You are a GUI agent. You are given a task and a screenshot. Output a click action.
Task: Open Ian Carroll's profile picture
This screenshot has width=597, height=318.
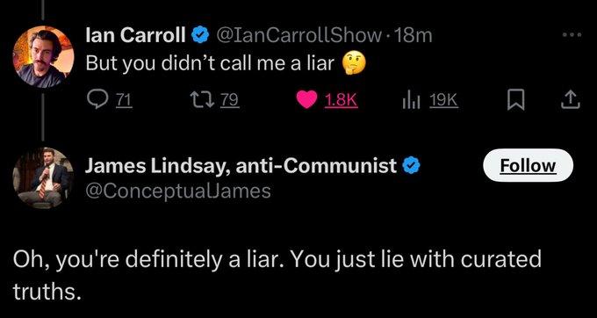click(x=44, y=57)
